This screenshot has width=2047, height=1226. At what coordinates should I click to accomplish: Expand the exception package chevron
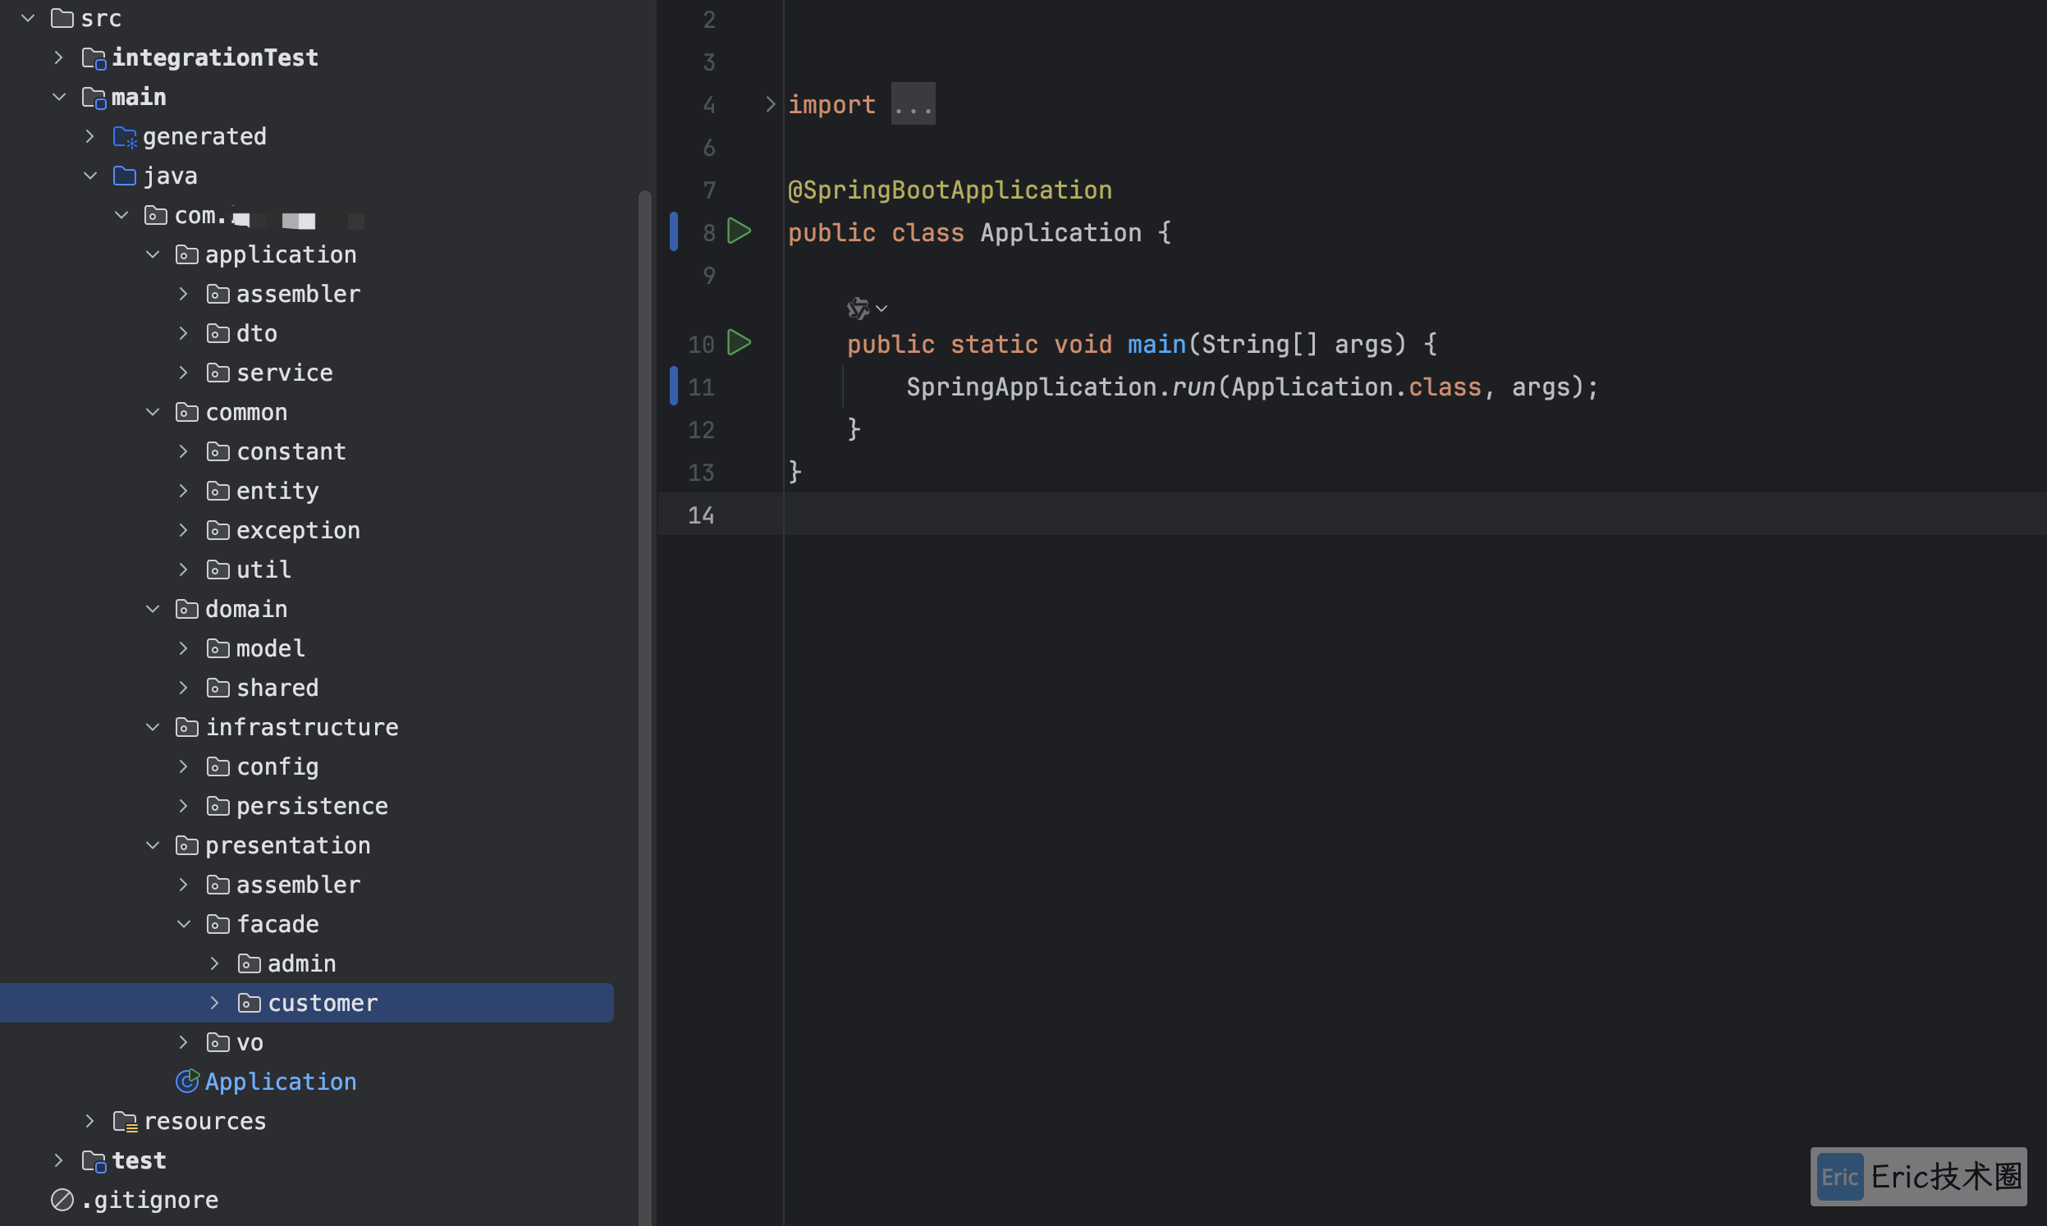(183, 529)
